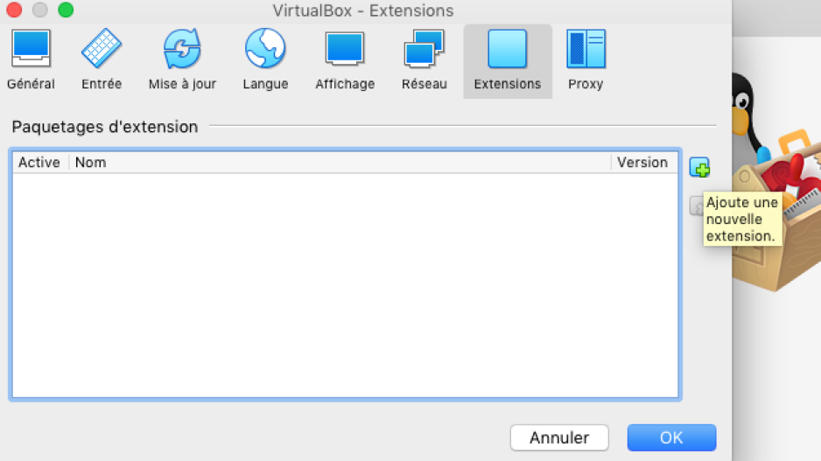Select the Extensions tab
This screenshot has height=461, width=821.
(508, 62)
